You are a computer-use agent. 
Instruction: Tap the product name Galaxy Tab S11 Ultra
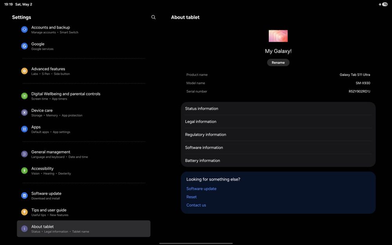pos(355,75)
